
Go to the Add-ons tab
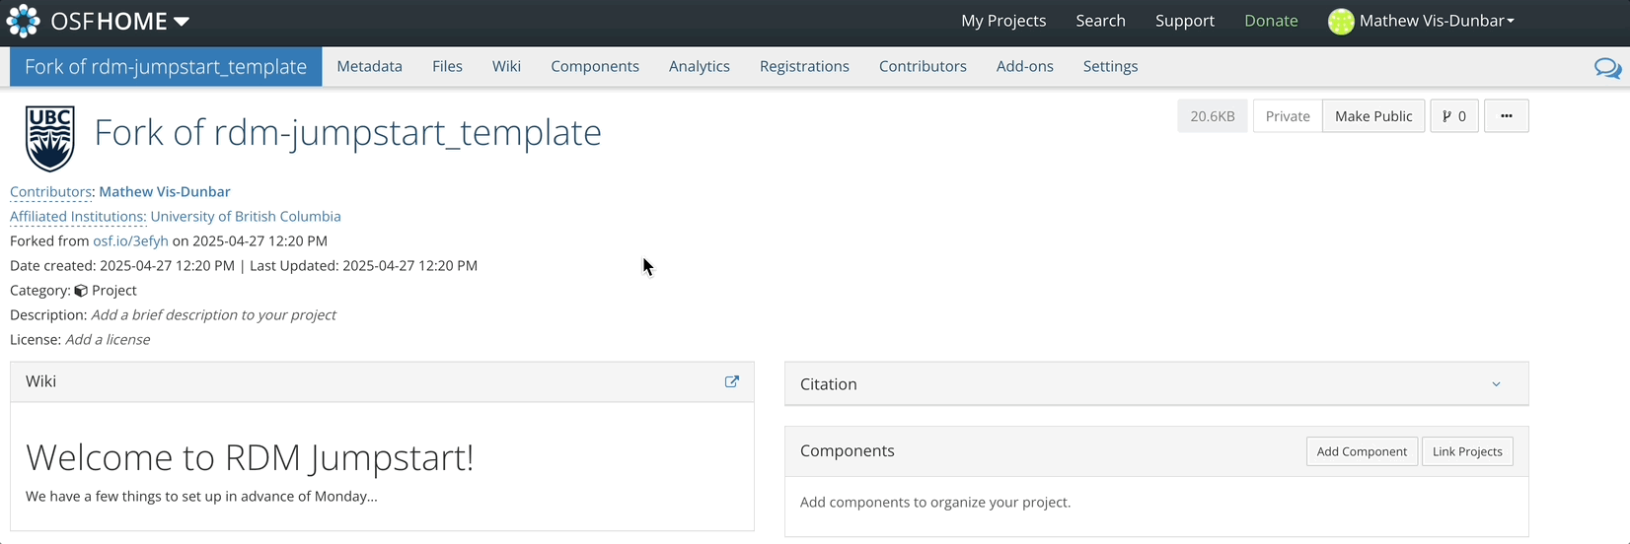pyautogui.click(x=1024, y=66)
